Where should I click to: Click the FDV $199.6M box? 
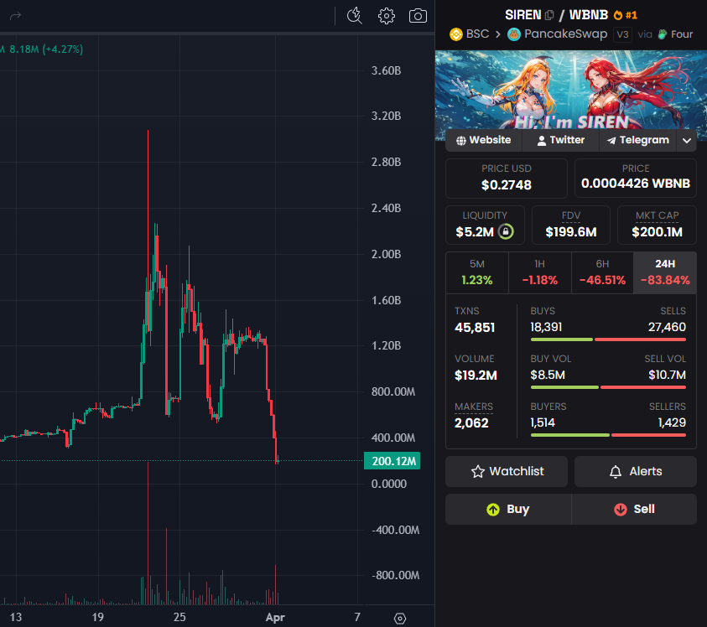[571, 225]
